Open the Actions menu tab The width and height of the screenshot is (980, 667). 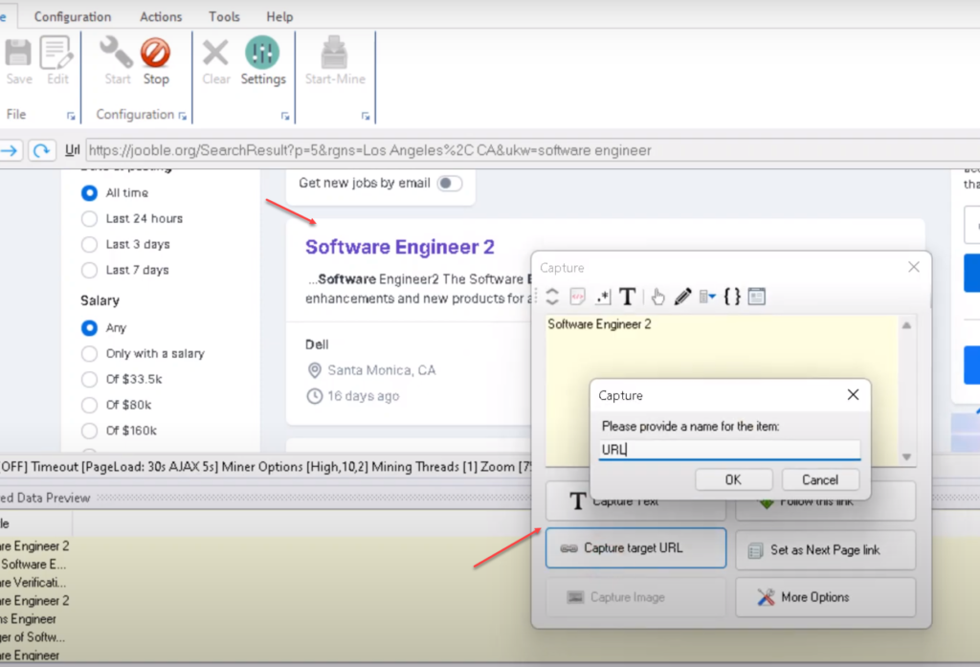tap(161, 16)
